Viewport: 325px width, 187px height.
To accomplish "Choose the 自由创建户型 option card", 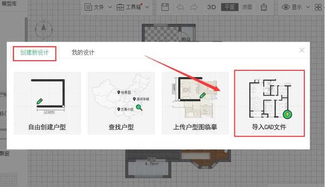I will tap(47, 103).
